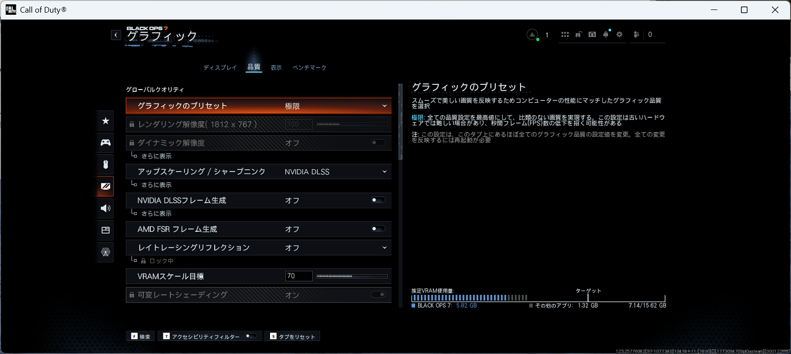The image size is (791, 354).
Task: Expand さらに表示 under ダイナミック解像度
Action: [x=156, y=156]
